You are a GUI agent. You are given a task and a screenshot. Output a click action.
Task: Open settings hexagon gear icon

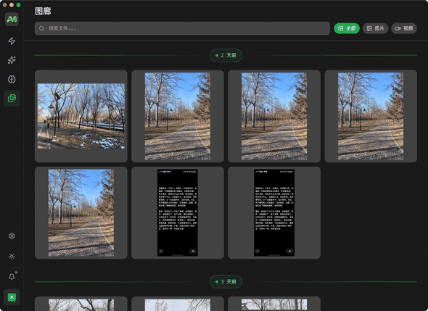(x=12, y=236)
